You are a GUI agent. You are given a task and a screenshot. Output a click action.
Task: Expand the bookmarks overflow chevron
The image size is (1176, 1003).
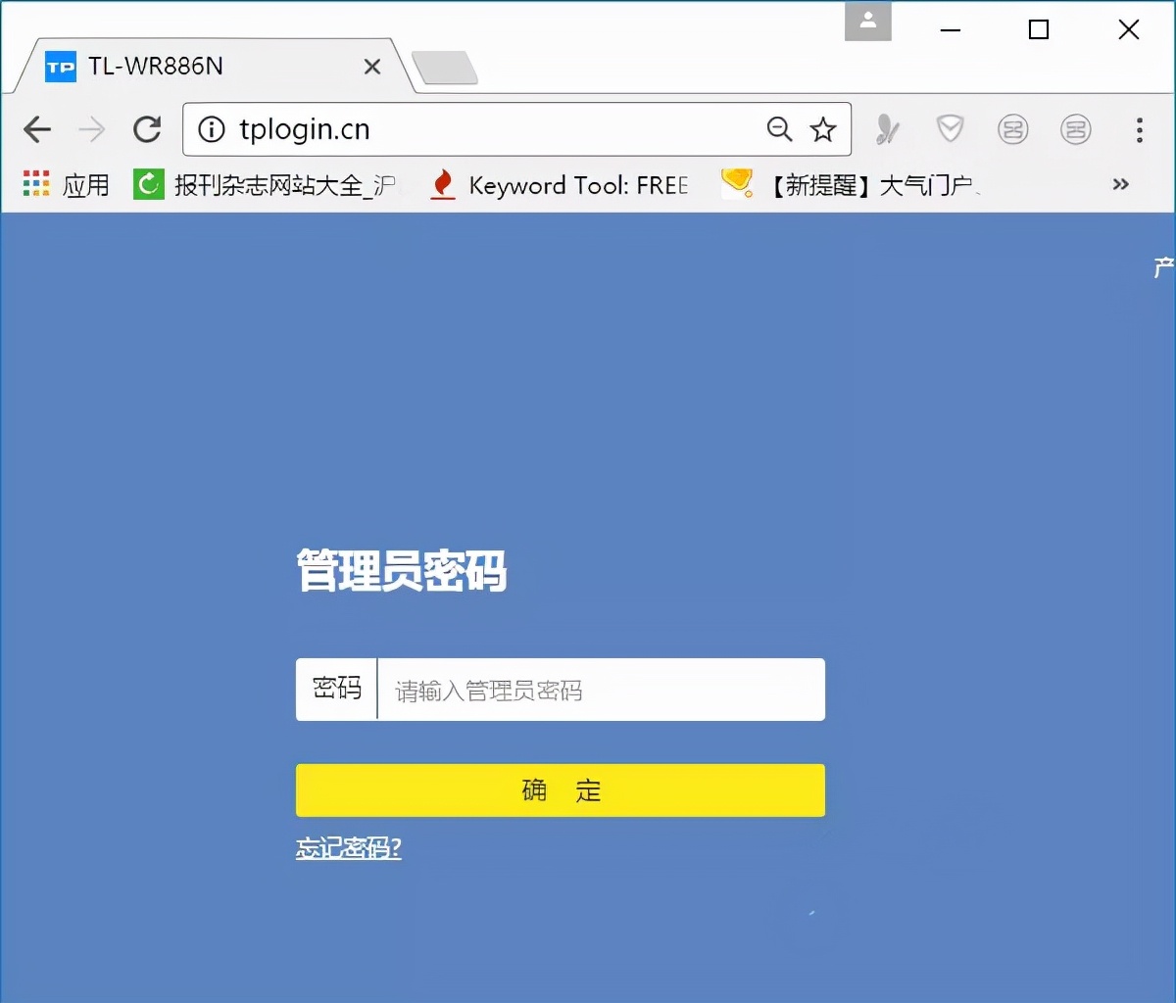pos(1121,184)
